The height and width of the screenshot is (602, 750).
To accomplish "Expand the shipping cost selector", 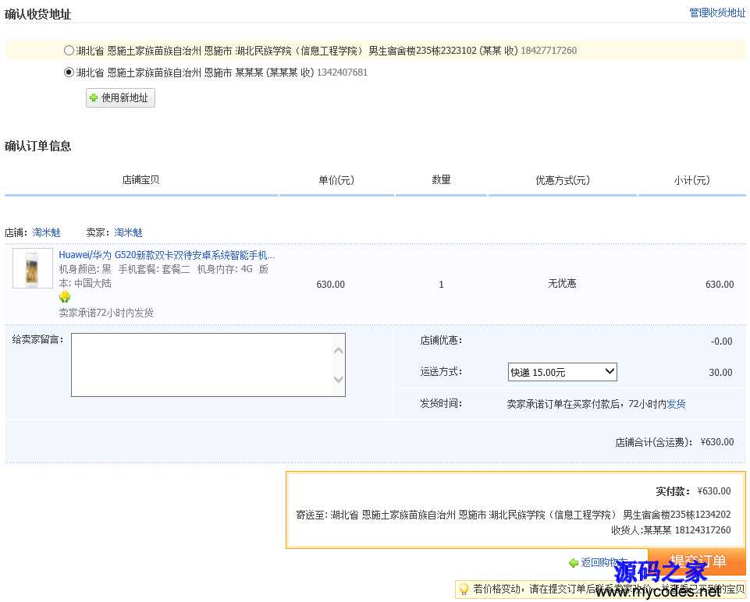I will pyautogui.click(x=611, y=372).
